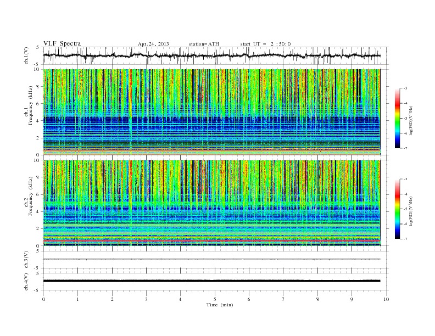Click the "Time (min)" x-axis label
The image size is (435, 336).
[220, 305]
